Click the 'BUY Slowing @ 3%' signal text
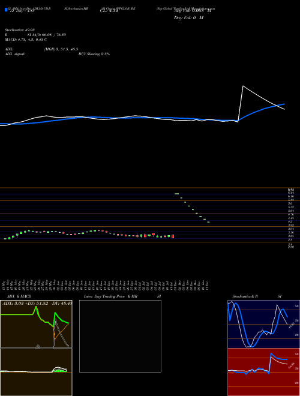Viewport: 300px width, 396px height. (x=94, y=54)
